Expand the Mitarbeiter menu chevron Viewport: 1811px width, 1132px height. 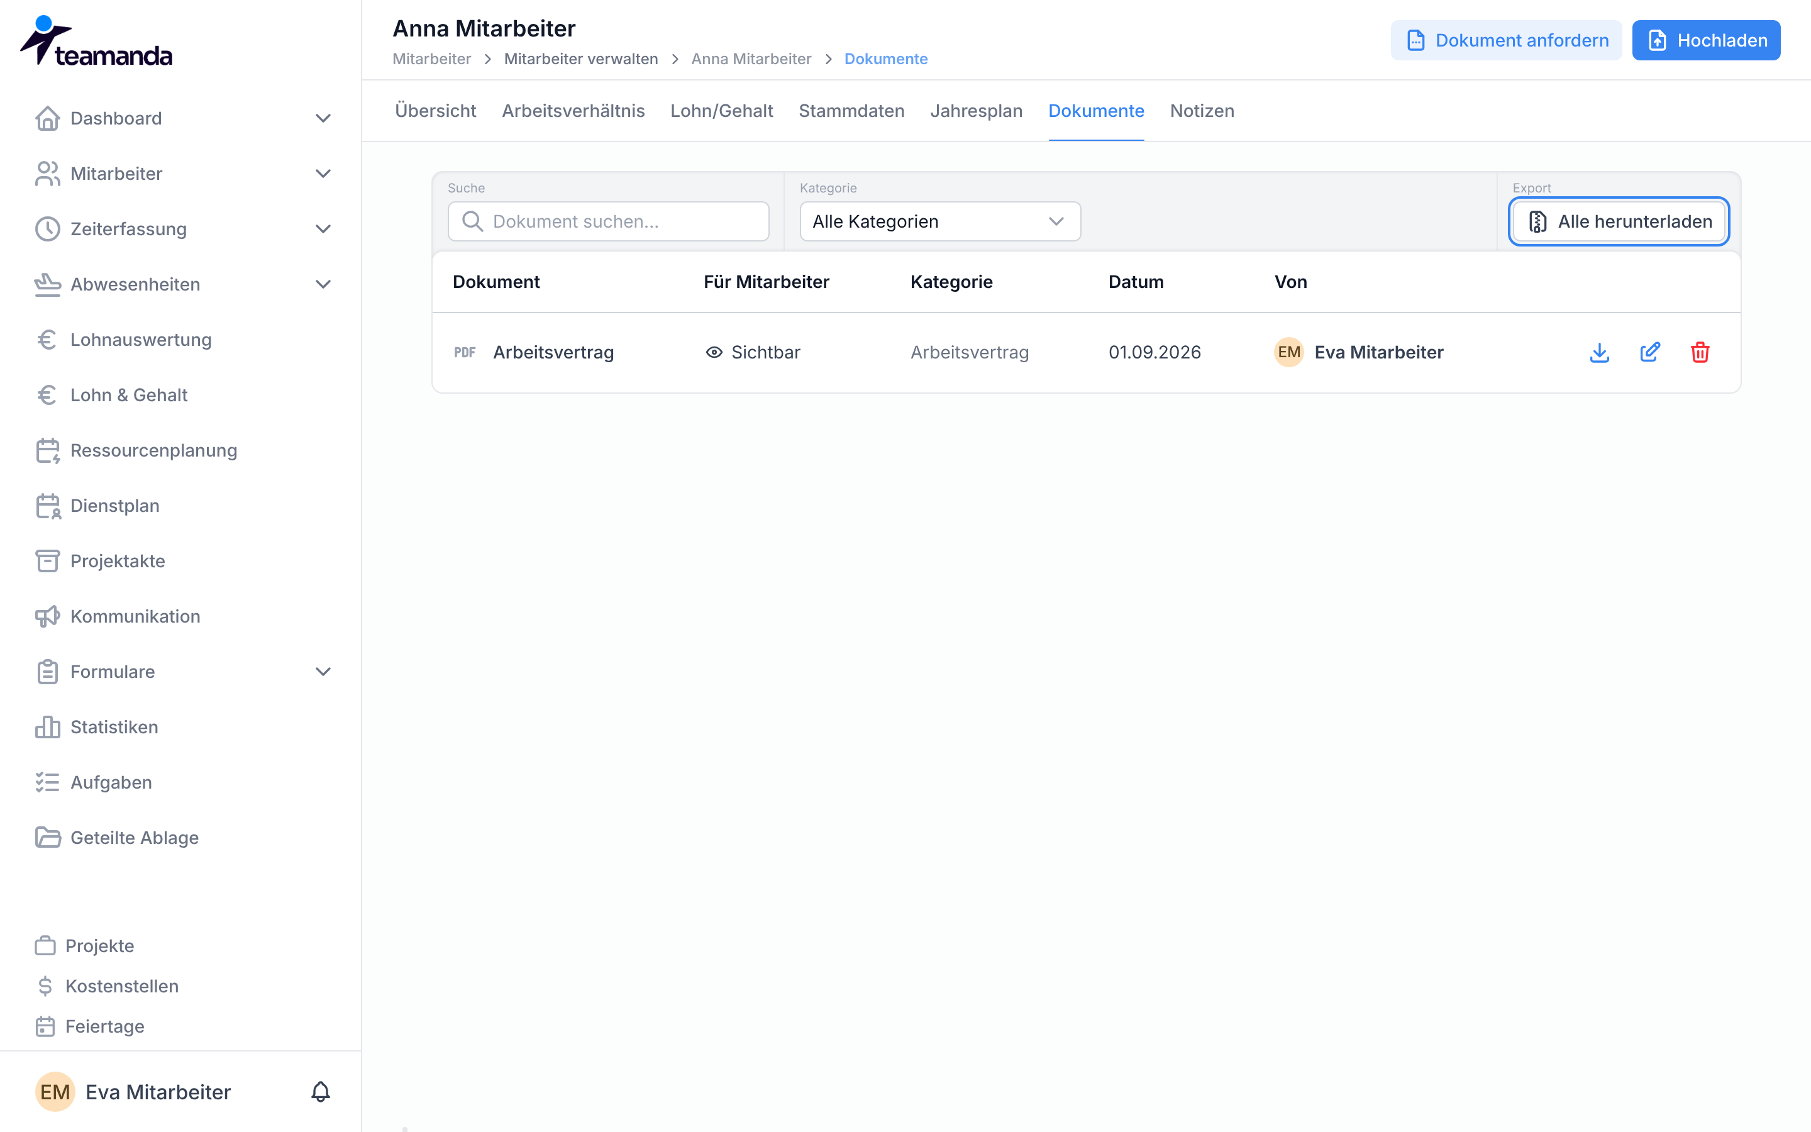[x=323, y=174]
